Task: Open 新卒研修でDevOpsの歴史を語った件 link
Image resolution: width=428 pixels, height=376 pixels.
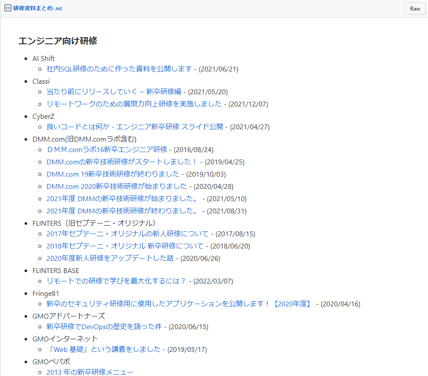Action: tap(104, 326)
